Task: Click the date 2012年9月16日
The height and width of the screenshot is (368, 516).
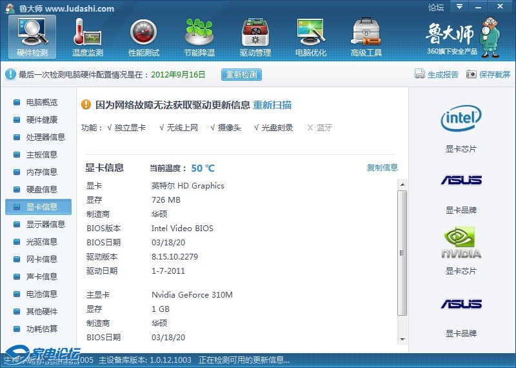Action: [x=178, y=74]
